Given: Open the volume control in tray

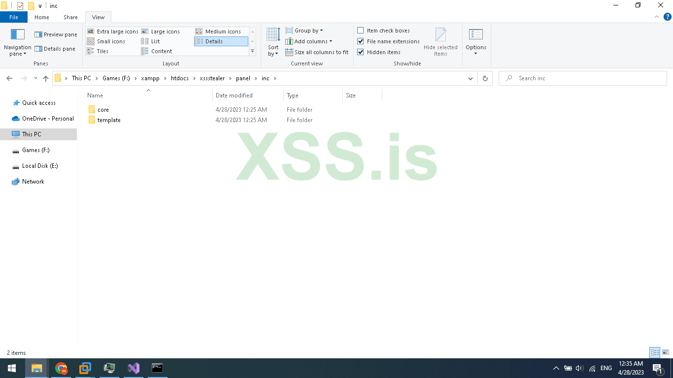Looking at the screenshot, I should click(x=579, y=368).
